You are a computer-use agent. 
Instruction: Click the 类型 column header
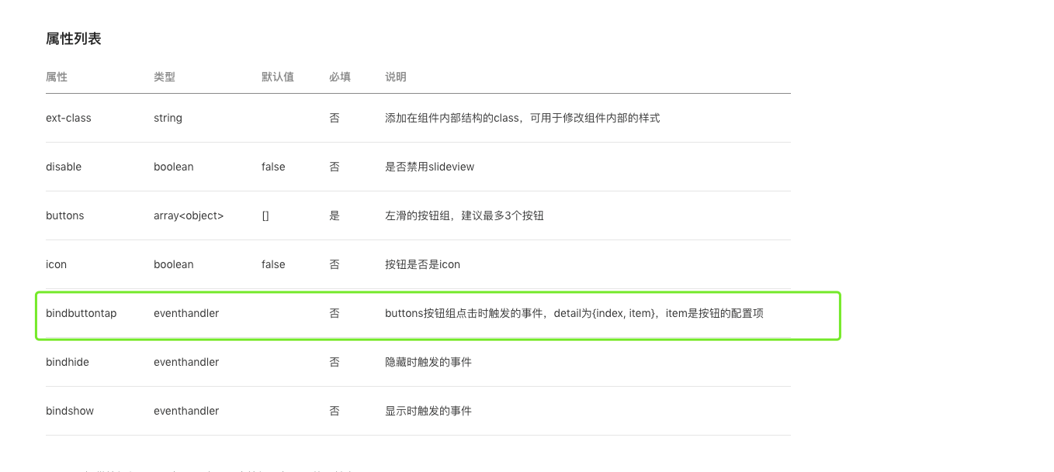coord(165,77)
